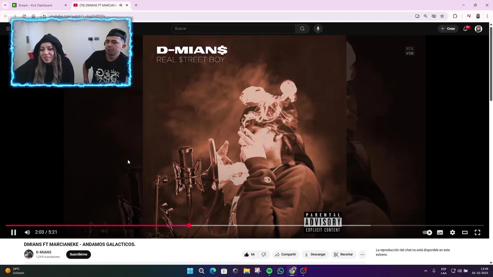Open OBS Studio from the taskbar
This screenshot has height=277, width=493.
tap(303, 271)
